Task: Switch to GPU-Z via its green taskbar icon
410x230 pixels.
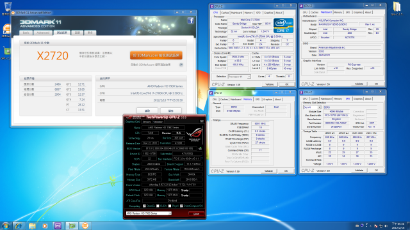Action: [72, 226]
